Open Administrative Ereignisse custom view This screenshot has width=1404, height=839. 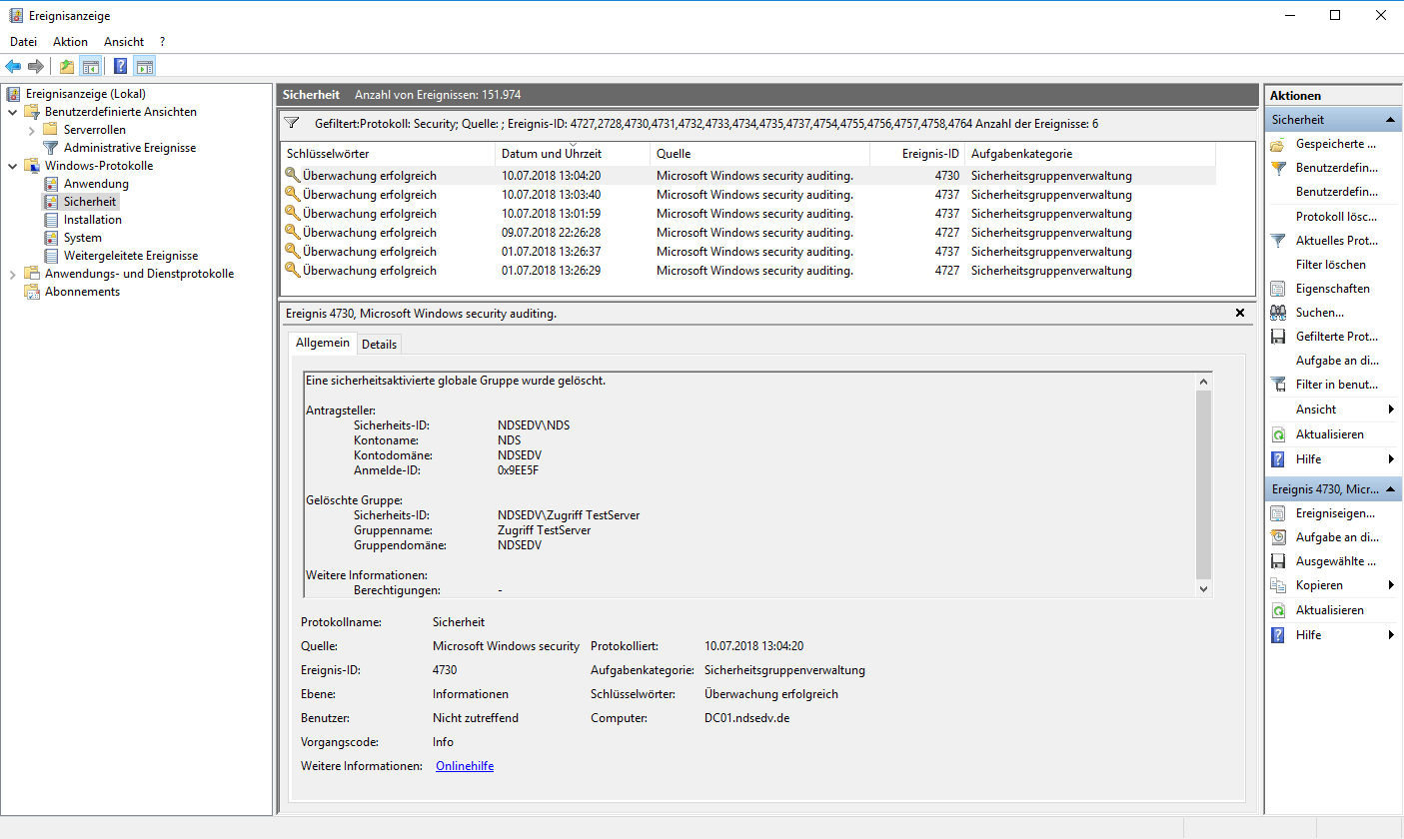129,148
